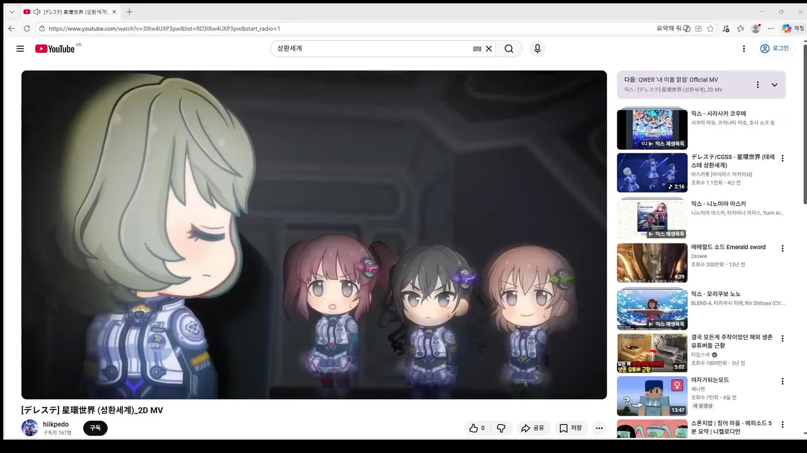Image resolution: width=807 pixels, height=453 pixels.
Task: Open the YouTube hamburger guide menu
Action: coord(20,48)
